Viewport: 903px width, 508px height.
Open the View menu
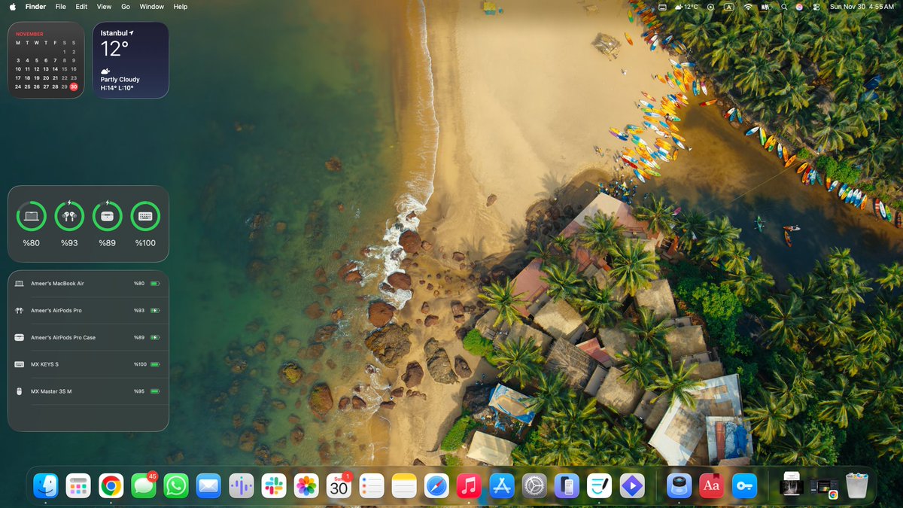coord(104,6)
